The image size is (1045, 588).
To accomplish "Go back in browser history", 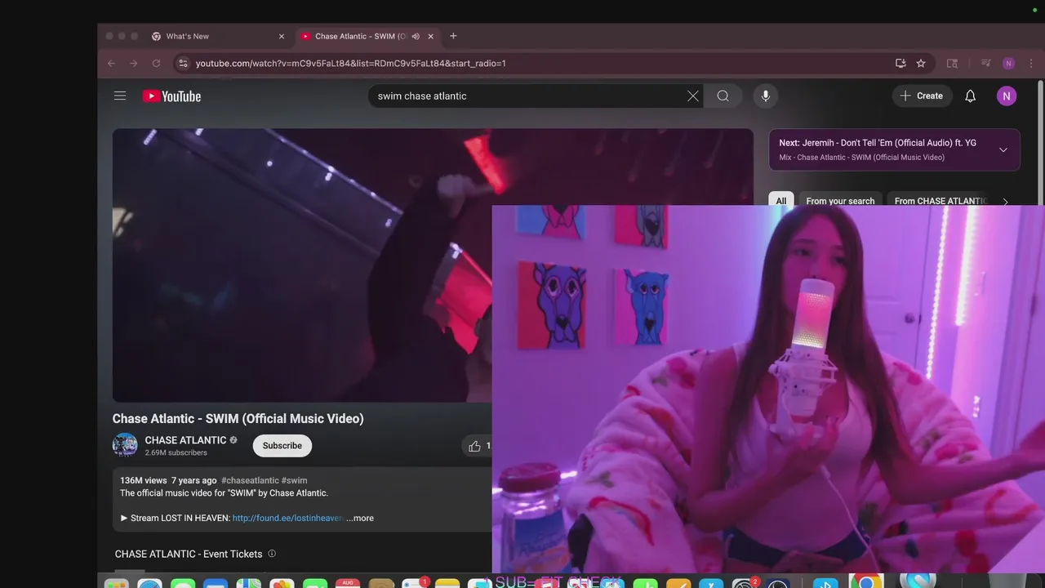I will (x=111, y=63).
